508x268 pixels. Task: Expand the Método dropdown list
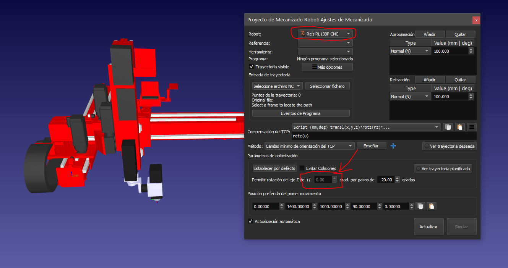pyautogui.click(x=309, y=146)
